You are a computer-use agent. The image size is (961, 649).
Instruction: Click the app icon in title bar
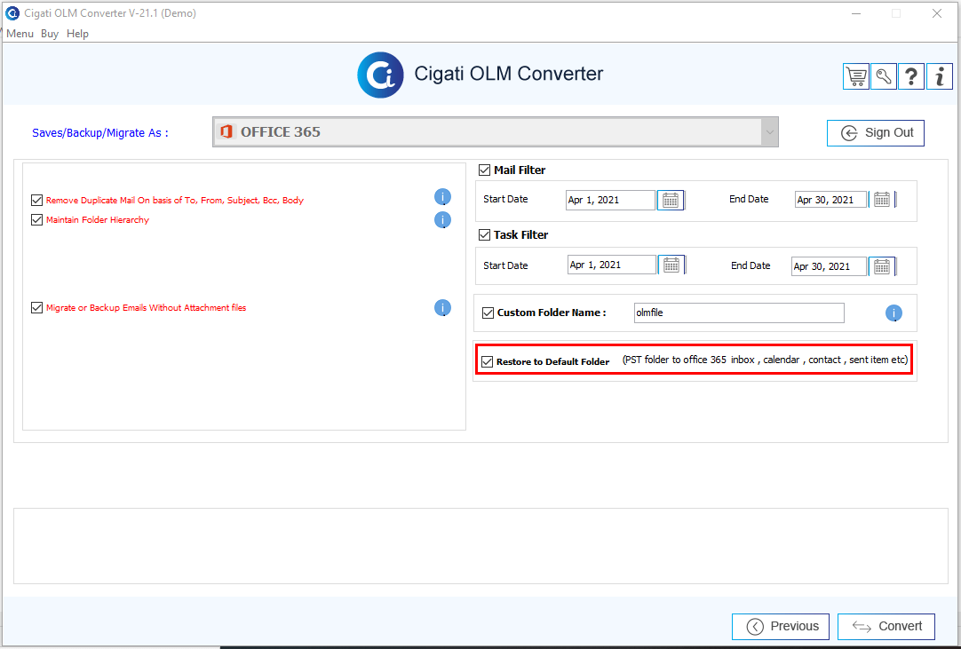click(x=12, y=12)
